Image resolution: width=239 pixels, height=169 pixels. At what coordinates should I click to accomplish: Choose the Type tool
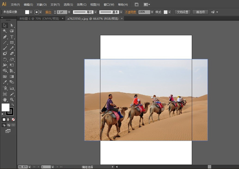pyautogui.click(x=12, y=37)
